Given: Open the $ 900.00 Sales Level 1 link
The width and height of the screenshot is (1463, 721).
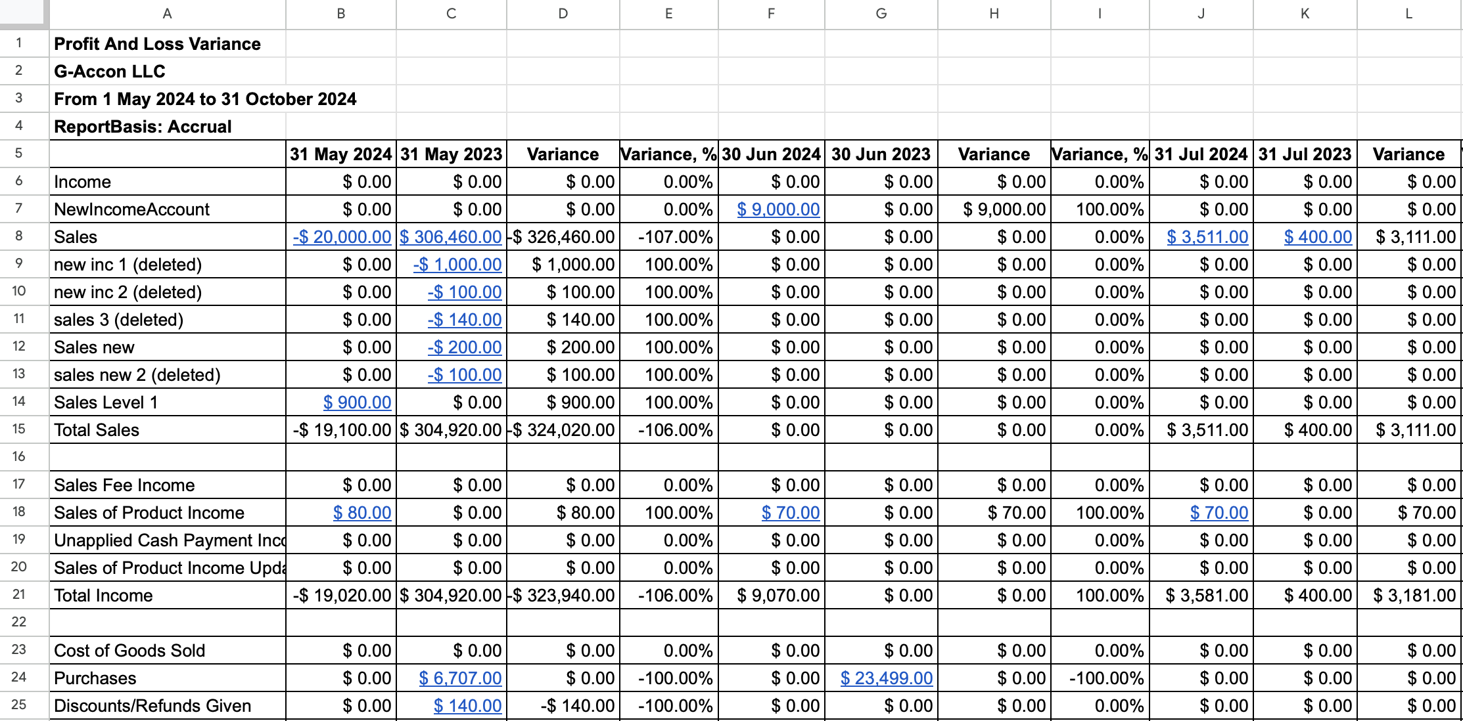Looking at the screenshot, I should pos(358,403).
